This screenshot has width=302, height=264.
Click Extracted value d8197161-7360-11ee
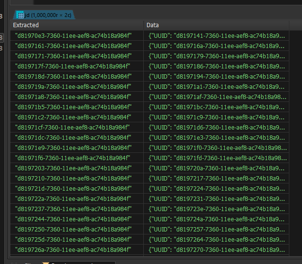point(73,46)
